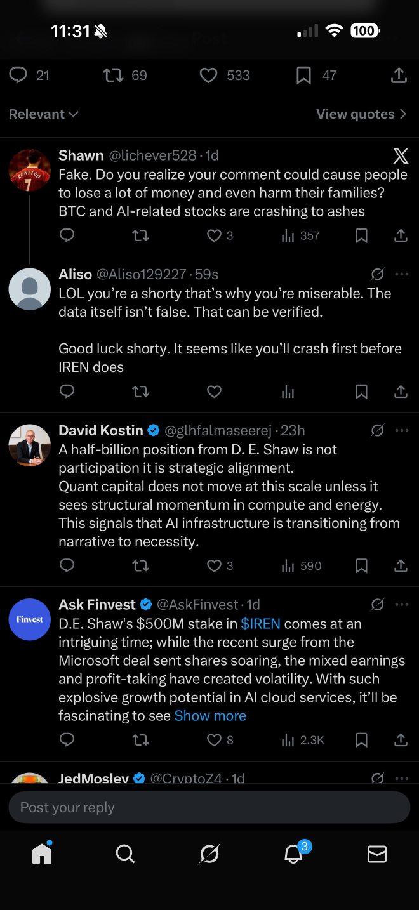Open Grok icon on Aliso's reply
Screen dimensions: 419x910
pos(377,274)
